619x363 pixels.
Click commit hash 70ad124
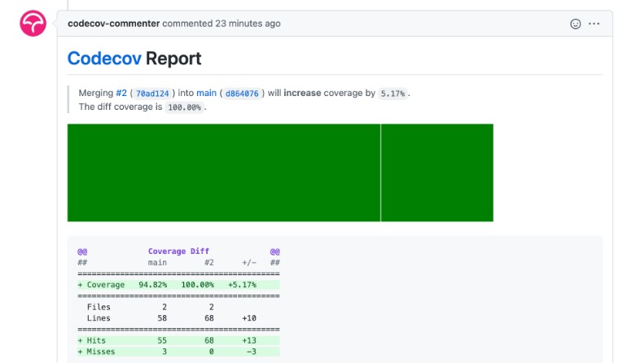(x=151, y=94)
